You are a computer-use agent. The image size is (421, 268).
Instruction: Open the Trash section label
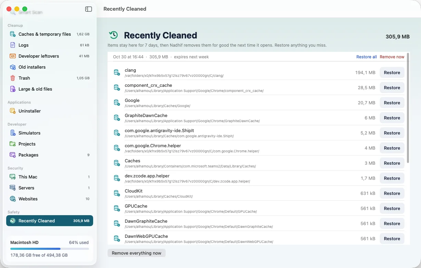coord(24,78)
